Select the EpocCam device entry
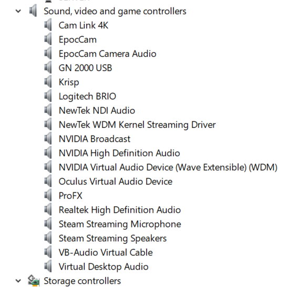The width and height of the screenshot is (308, 287). click(78, 40)
